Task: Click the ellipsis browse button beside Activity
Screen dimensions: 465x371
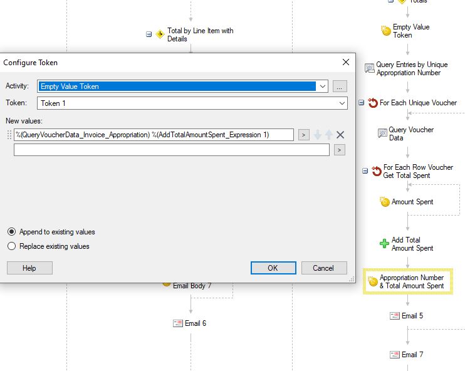Action: point(340,86)
